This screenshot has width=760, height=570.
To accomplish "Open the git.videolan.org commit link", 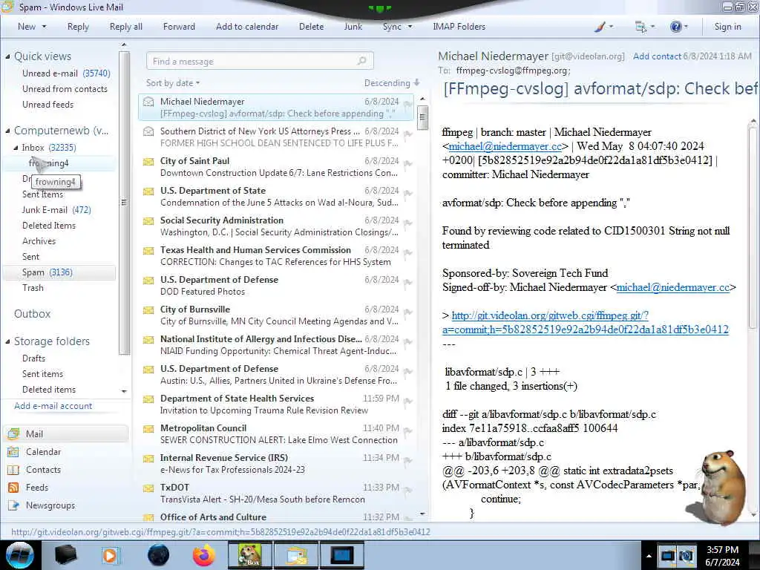I will pos(585,322).
